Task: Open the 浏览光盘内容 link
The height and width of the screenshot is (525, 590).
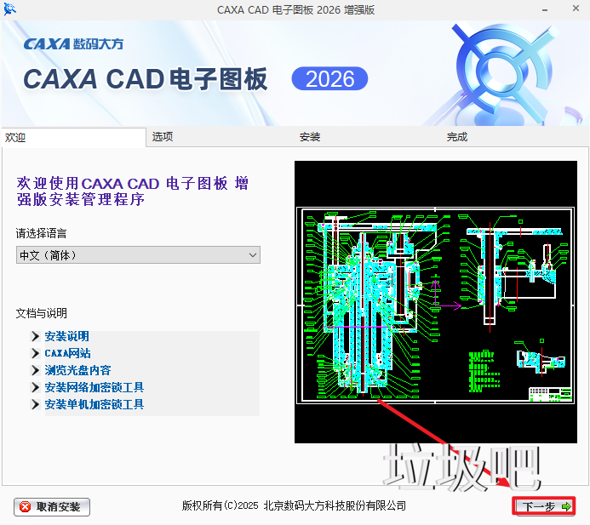Action: click(77, 371)
